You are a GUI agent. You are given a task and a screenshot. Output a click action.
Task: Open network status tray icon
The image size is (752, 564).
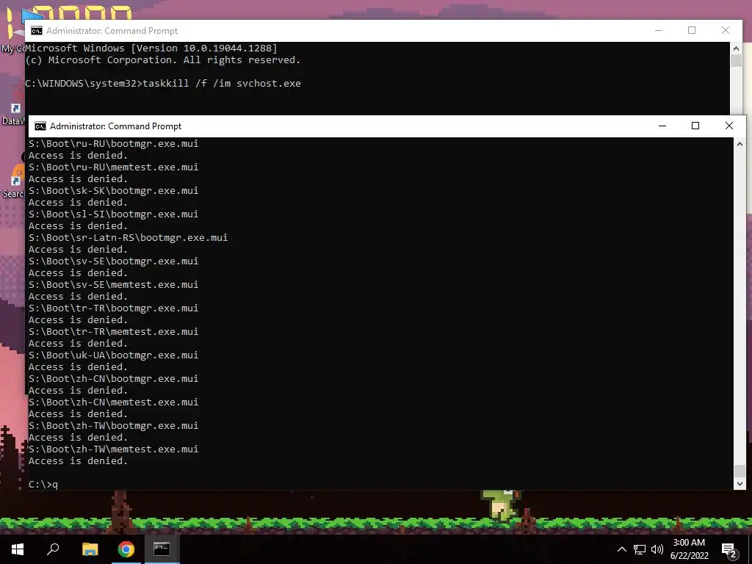[x=640, y=549]
